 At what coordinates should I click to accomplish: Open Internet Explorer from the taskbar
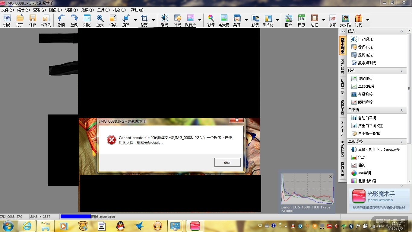pyautogui.click(x=27, y=226)
